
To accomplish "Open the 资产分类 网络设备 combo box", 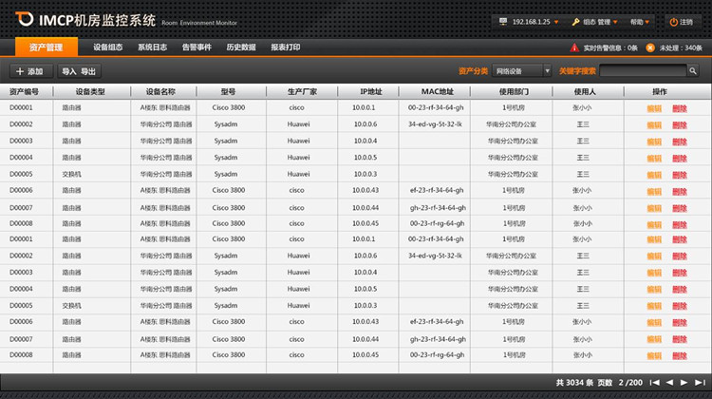I will click(521, 71).
